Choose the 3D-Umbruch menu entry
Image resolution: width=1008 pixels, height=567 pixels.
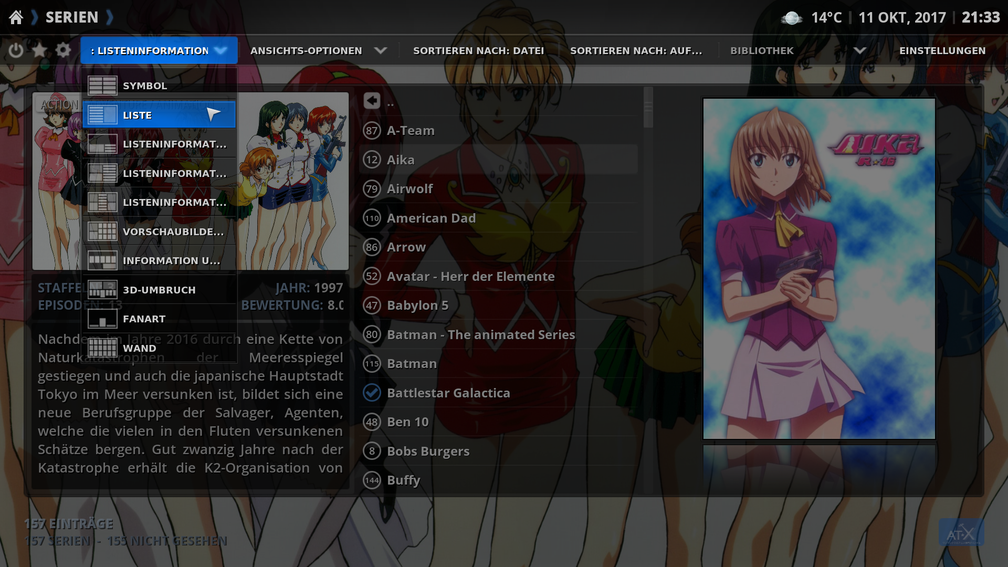[159, 290]
